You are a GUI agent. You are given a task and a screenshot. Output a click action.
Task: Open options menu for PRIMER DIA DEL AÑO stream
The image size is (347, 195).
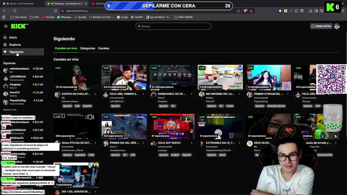tap(143, 143)
